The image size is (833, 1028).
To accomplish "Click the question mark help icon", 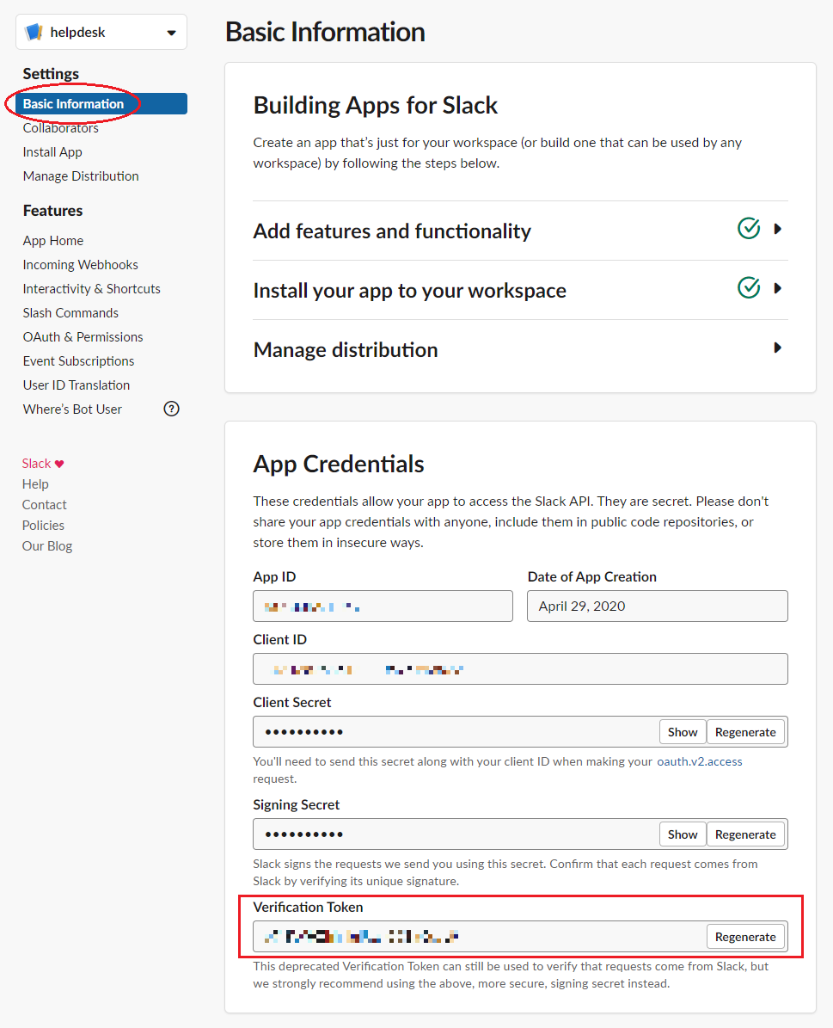I will click(x=172, y=409).
